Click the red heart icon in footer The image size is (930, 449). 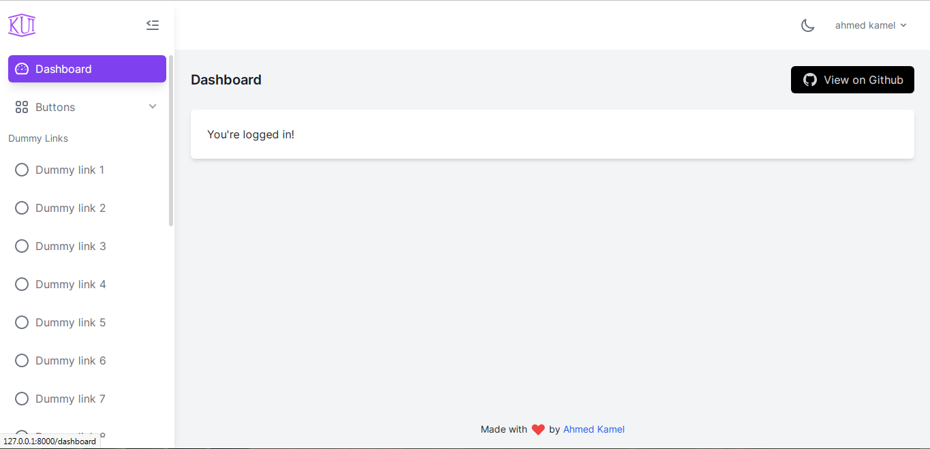pos(538,430)
